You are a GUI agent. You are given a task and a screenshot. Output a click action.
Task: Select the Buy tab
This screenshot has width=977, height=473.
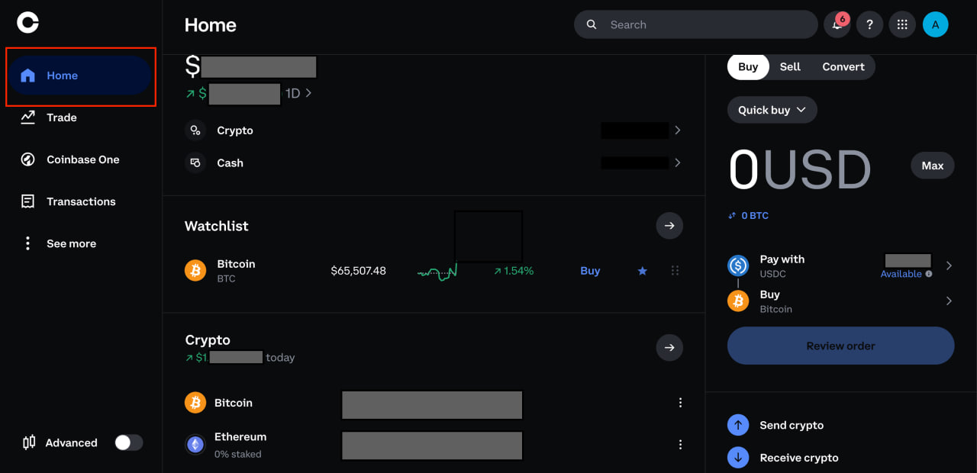click(x=748, y=67)
